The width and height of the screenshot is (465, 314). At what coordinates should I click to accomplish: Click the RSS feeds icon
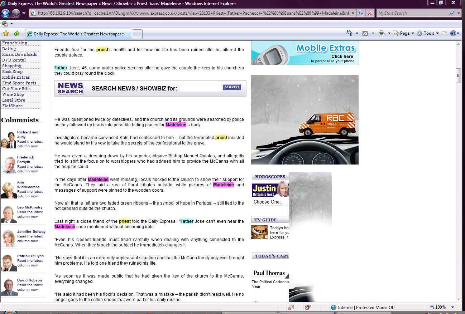click(365, 33)
